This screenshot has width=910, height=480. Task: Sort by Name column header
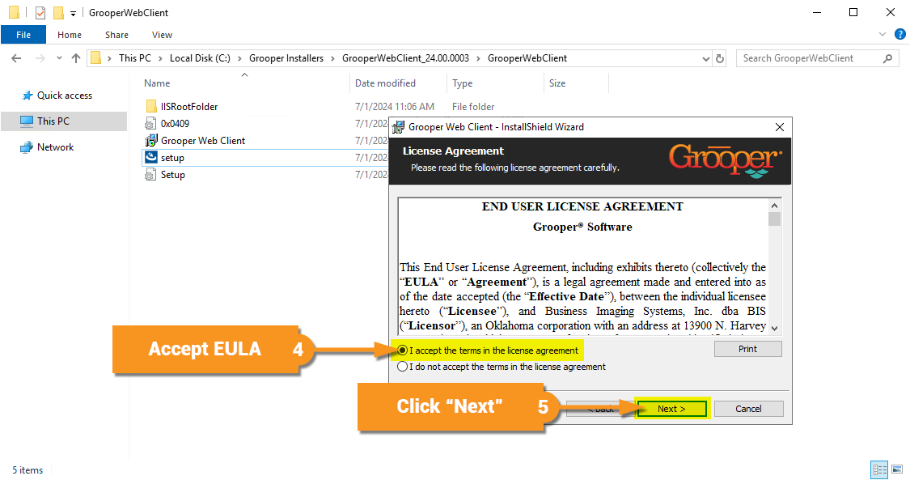(x=157, y=83)
